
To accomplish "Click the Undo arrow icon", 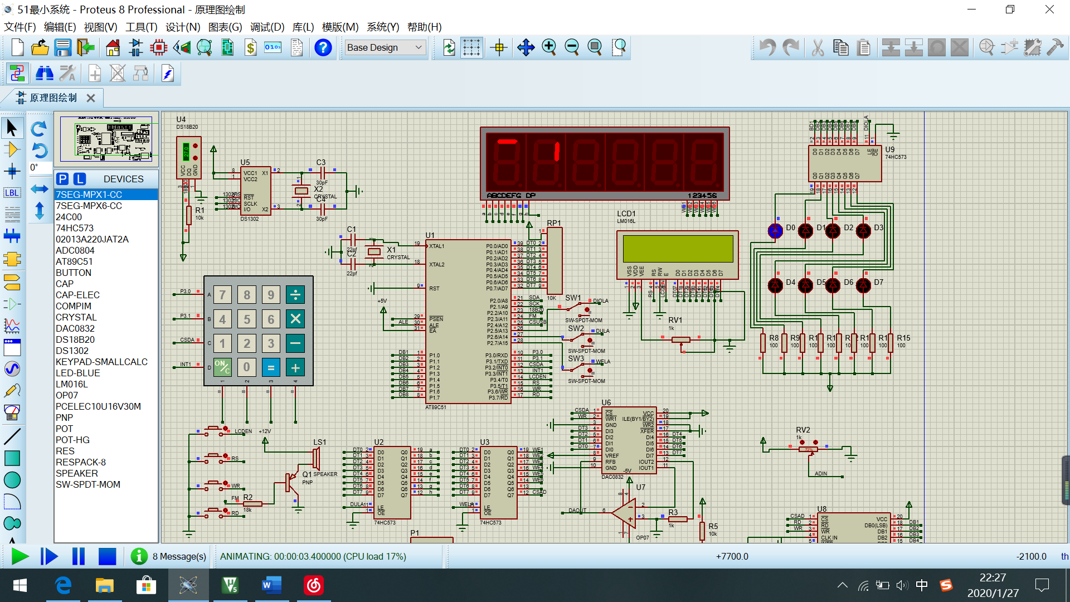I will point(767,48).
